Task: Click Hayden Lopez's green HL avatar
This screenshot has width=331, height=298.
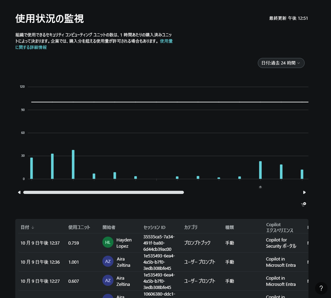Action: [x=108, y=242]
